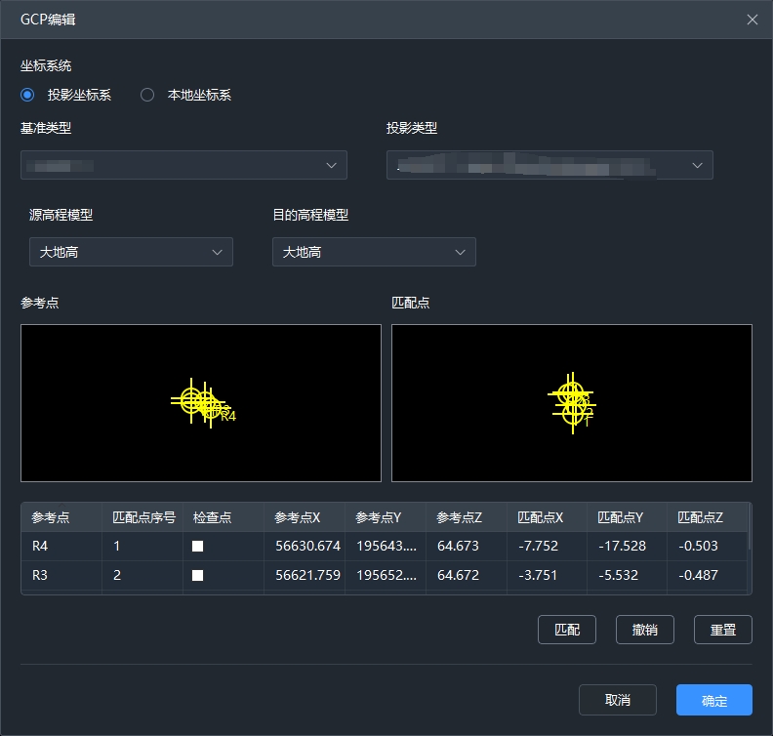Confirm with the 确定 button

(x=713, y=700)
